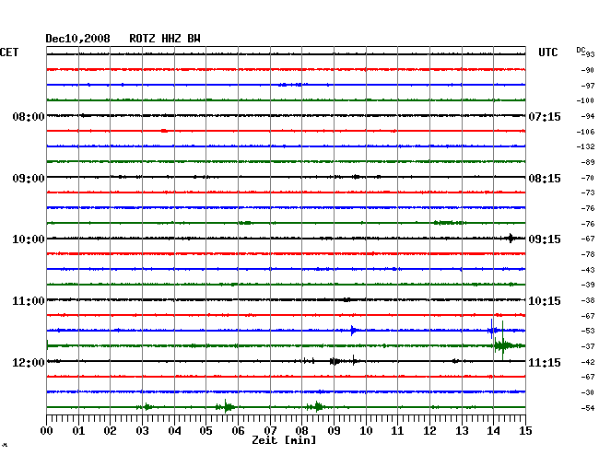This screenshot has height=455, width=599.
Task: Click the 08:15 UTC time label
Action: pos(545,179)
